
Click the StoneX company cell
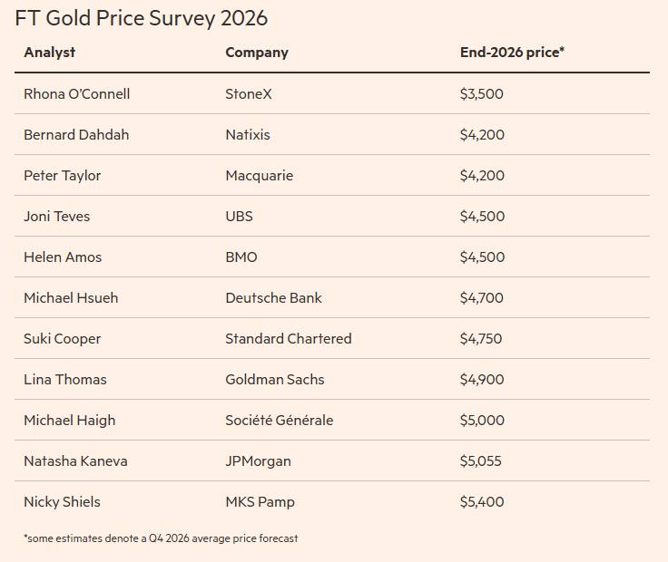[x=248, y=94]
